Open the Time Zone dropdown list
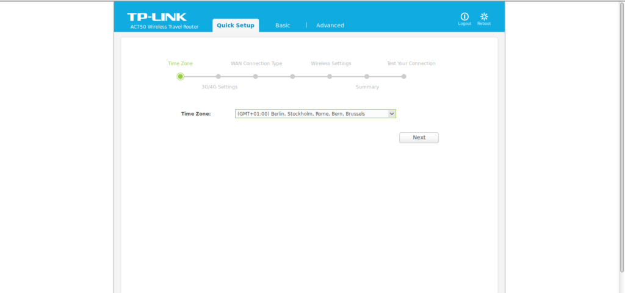The height and width of the screenshot is (293, 625). click(x=316, y=113)
